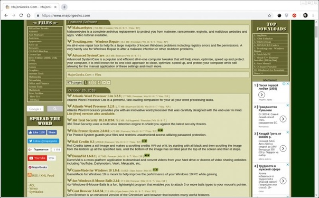Click the RSS / XML Feed icon
Viewport: 319px width, 198px height.
pyautogui.click(x=30, y=175)
